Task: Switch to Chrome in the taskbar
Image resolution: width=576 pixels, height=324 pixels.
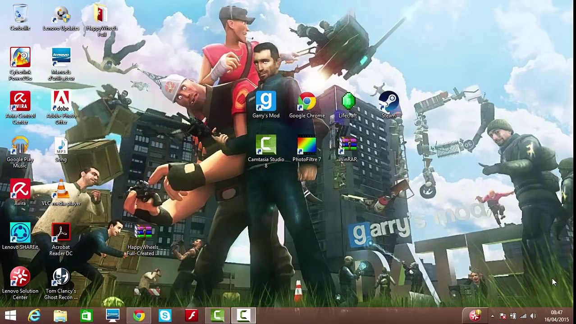Action: pyautogui.click(x=138, y=315)
